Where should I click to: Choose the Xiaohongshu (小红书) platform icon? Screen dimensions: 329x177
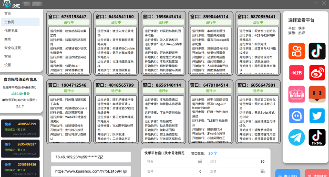297,73
